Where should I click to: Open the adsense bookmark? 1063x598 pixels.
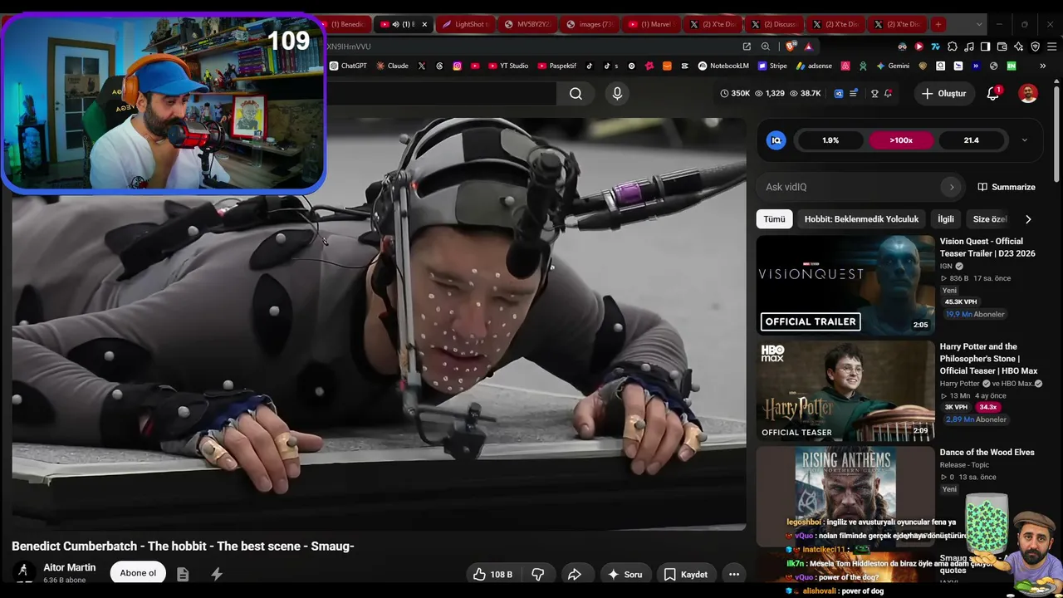[x=814, y=66]
